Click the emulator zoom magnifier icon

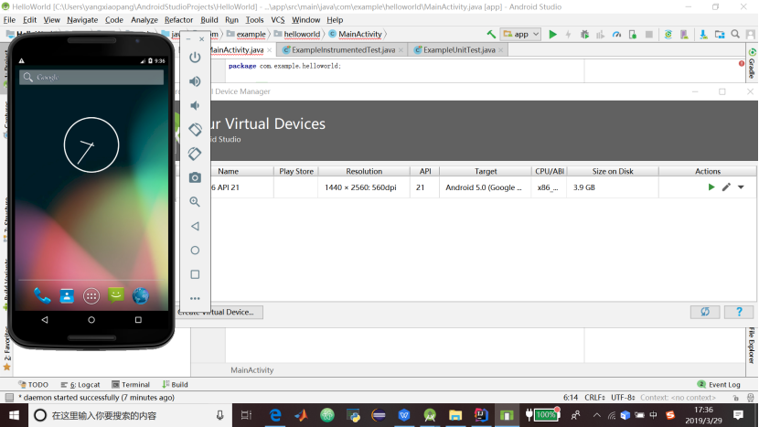(x=195, y=202)
